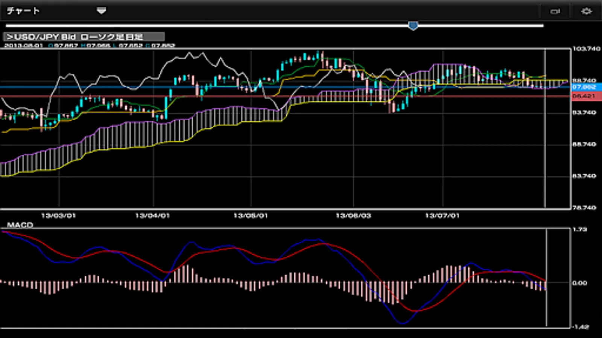Click the OHLC date readout under pair label
Viewport: 602px width, 338px height.
23,45
